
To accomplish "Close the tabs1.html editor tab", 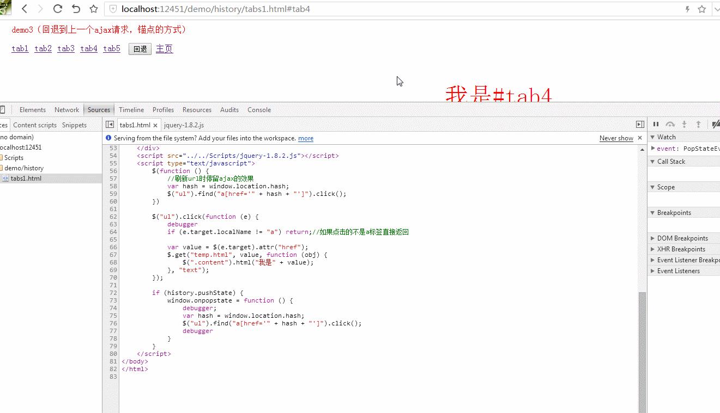I will pos(155,125).
